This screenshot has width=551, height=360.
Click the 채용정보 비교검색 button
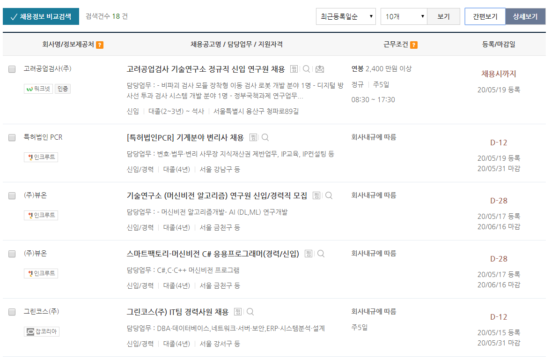tap(41, 16)
